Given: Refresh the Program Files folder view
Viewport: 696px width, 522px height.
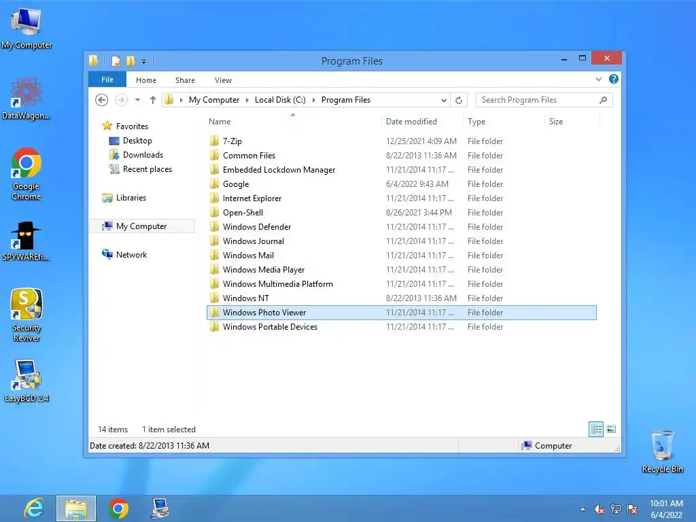Looking at the screenshot, I should [x=459, y=101].
